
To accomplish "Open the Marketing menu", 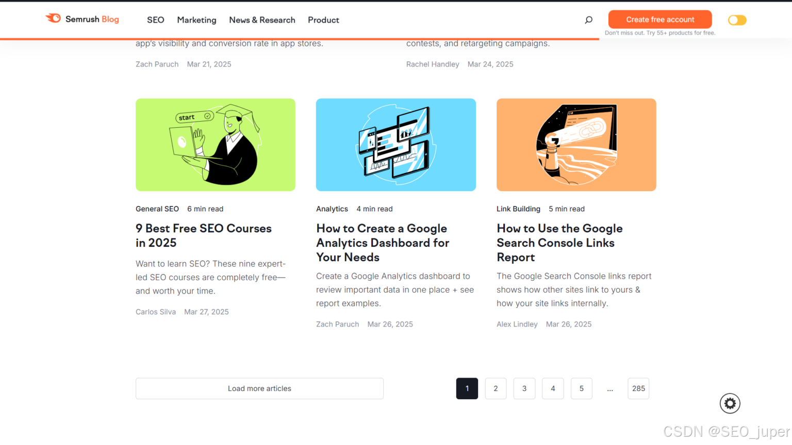I will (x=196, y=20).
